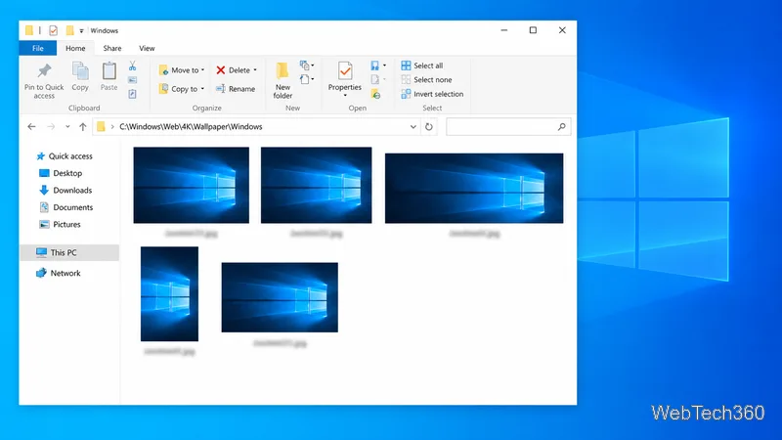The image size is (782, 440).
Task: Click New folder icon in title bar quick toolbar
Action: [69, 30]
